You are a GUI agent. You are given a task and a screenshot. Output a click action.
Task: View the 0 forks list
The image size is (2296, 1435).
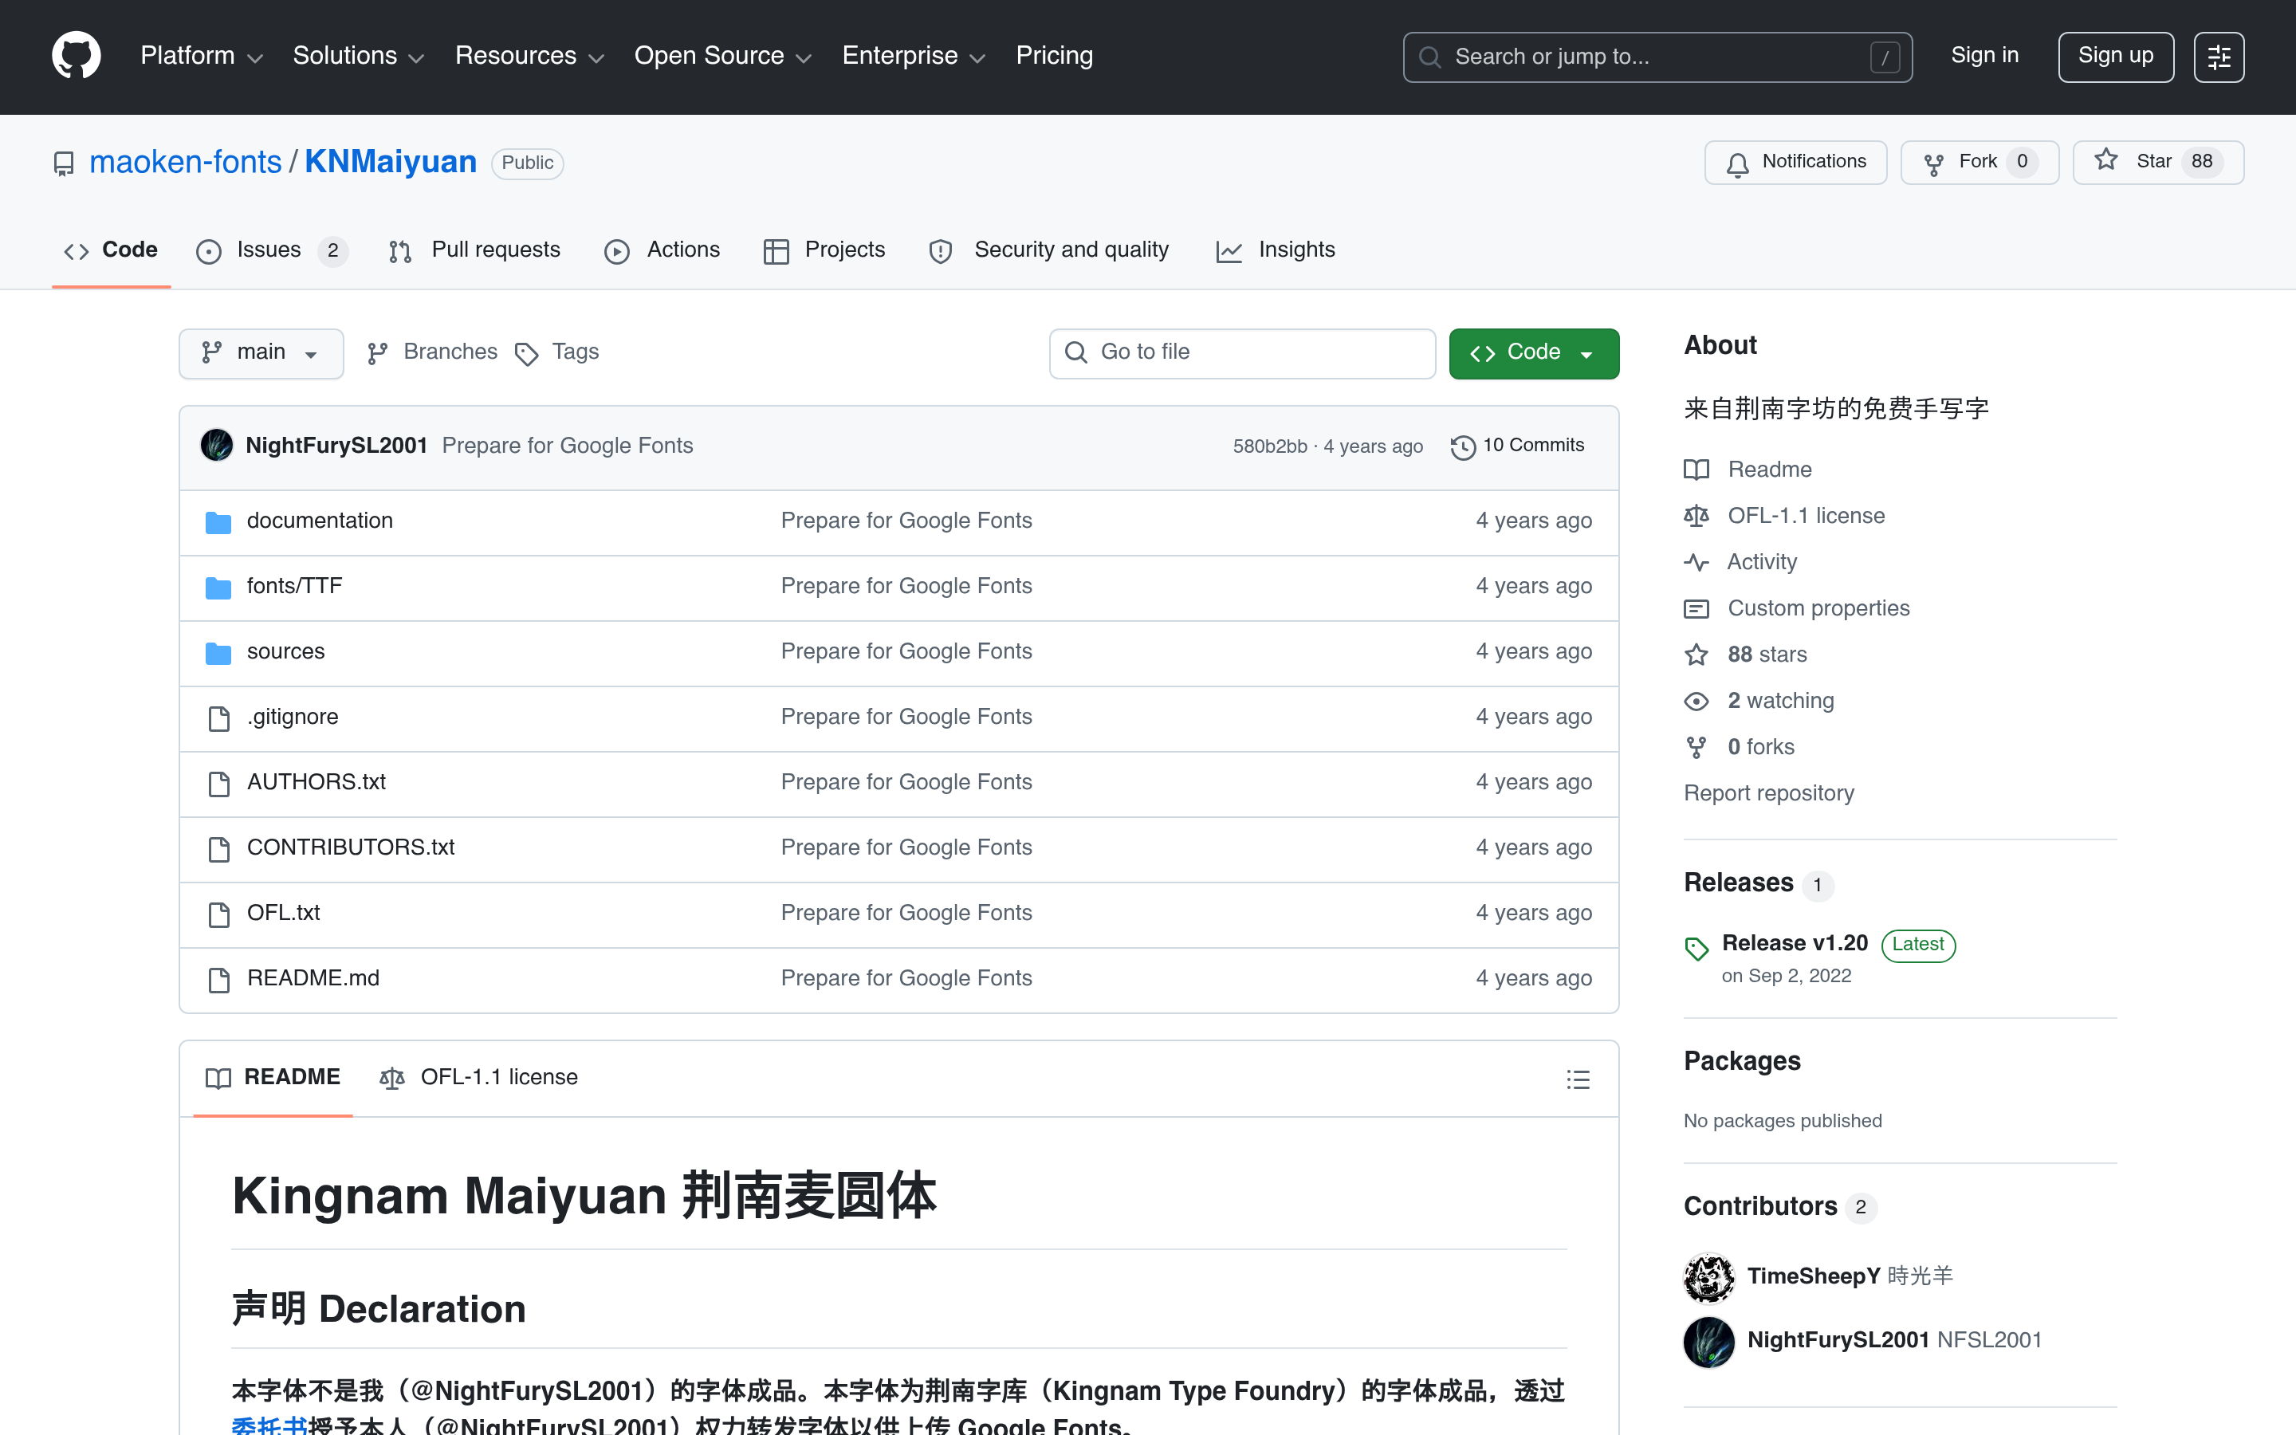(1739, 748)
